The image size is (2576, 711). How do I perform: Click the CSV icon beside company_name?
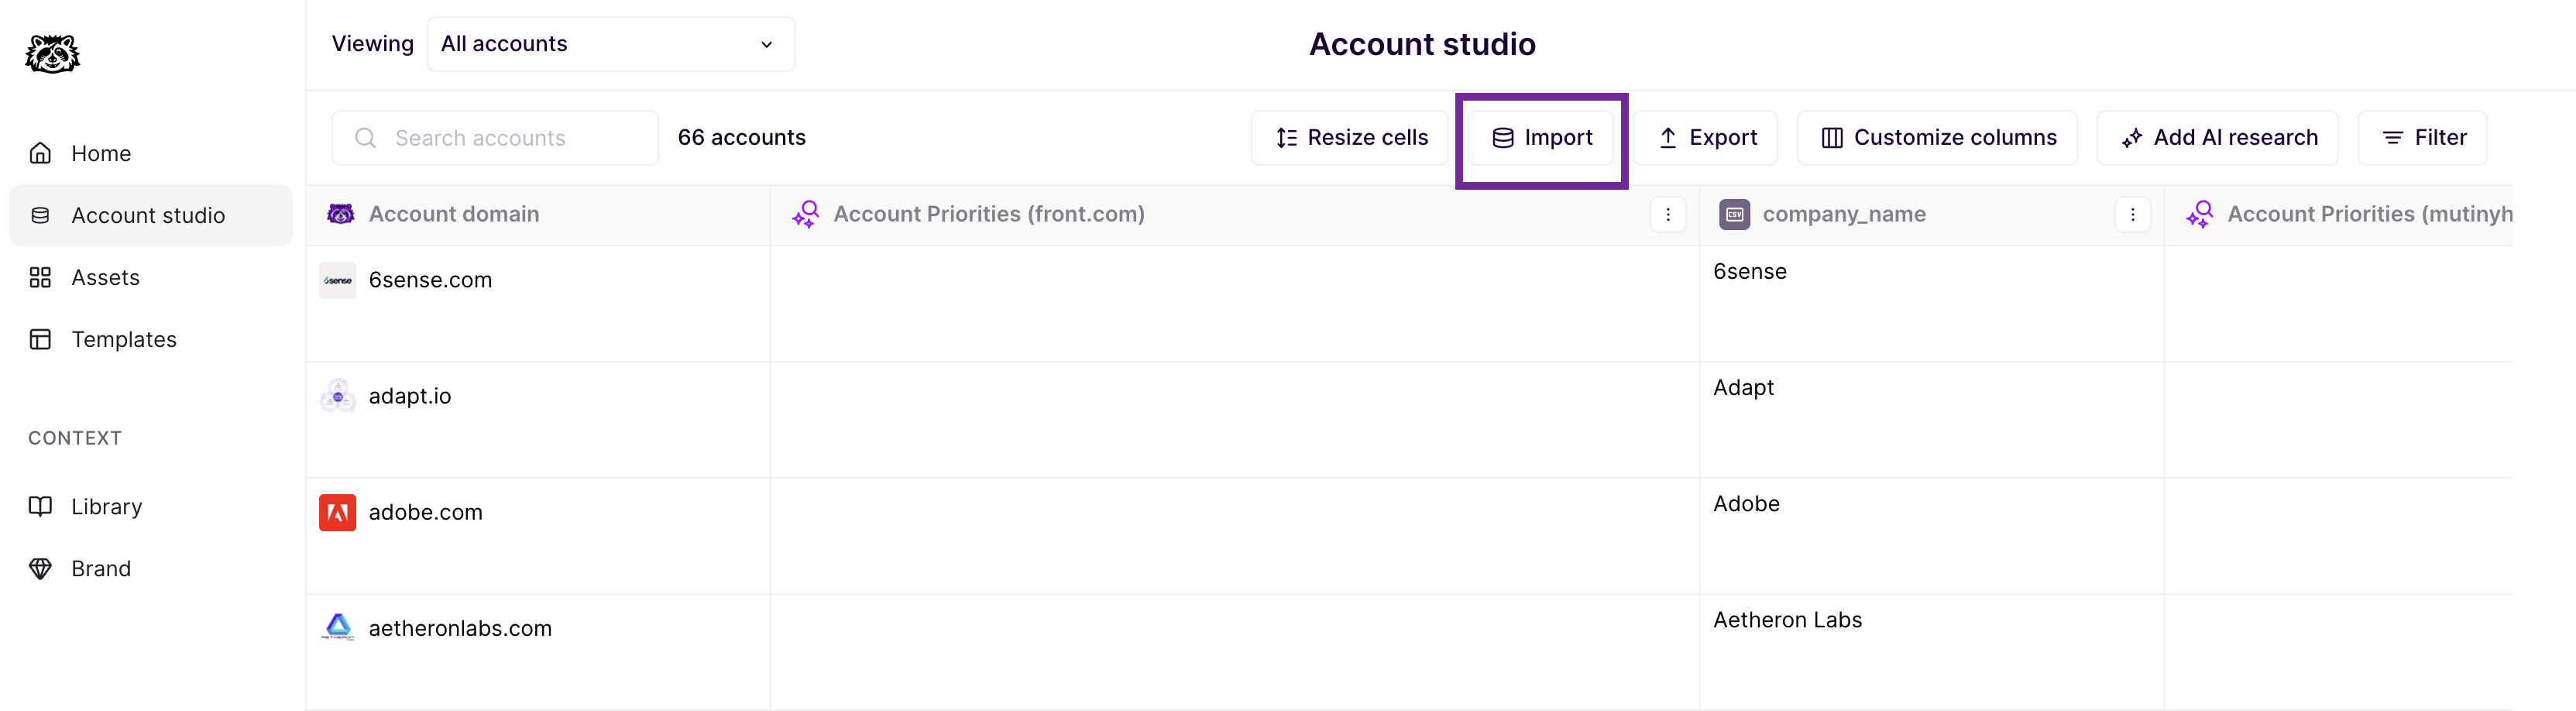tap(1734, 215)
